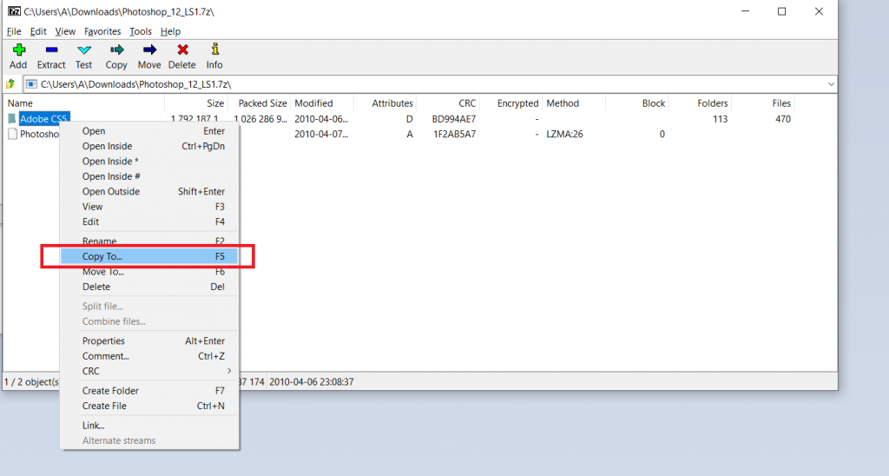Open the View menu
The width and height of the screenshot is (889, 476).
(65, 31)
